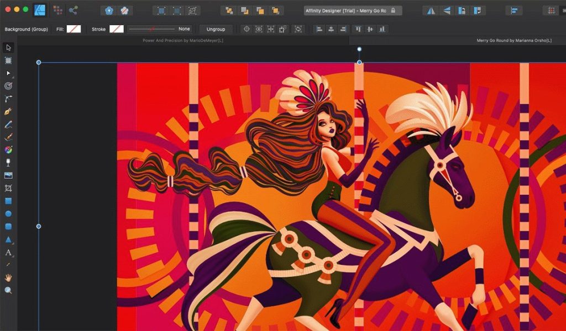Click the synchronise defaults flower icon
The image size is (566, 331).
(x=109, y=11)
